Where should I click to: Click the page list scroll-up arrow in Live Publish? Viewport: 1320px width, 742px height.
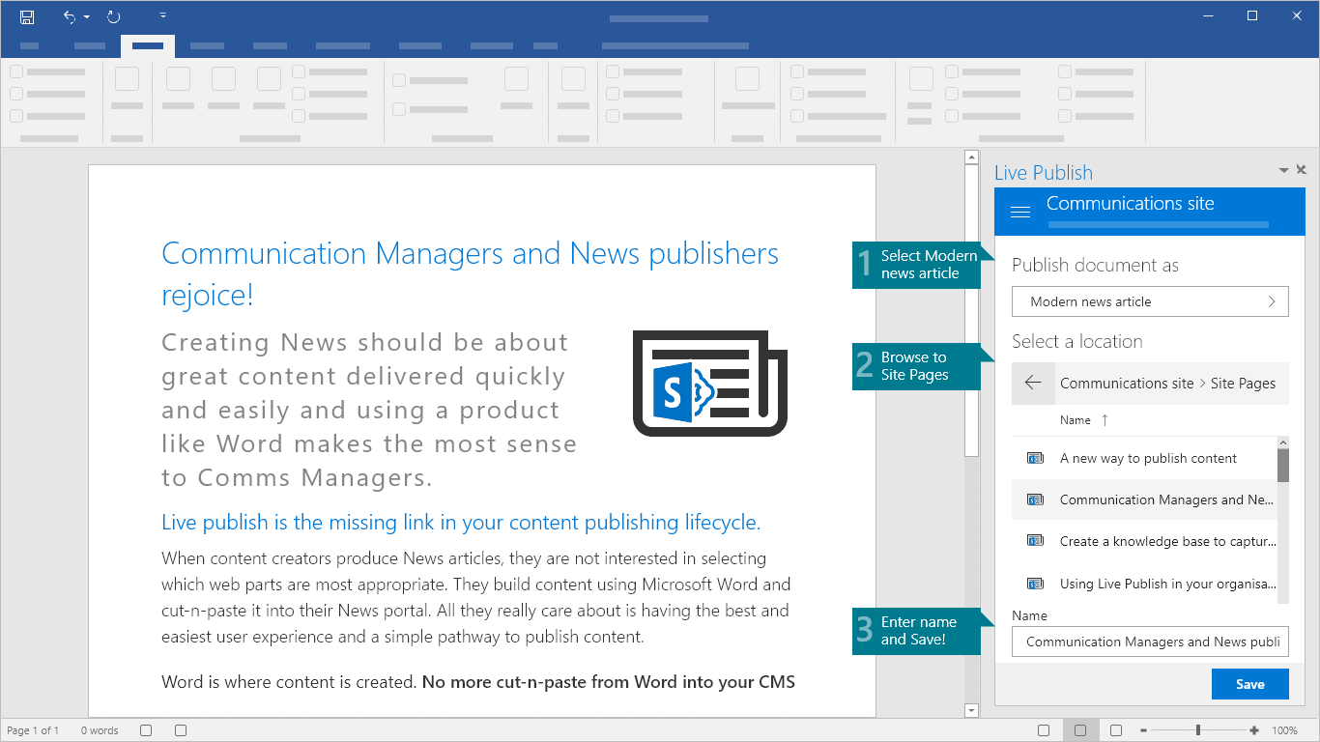pos(1283,442)
